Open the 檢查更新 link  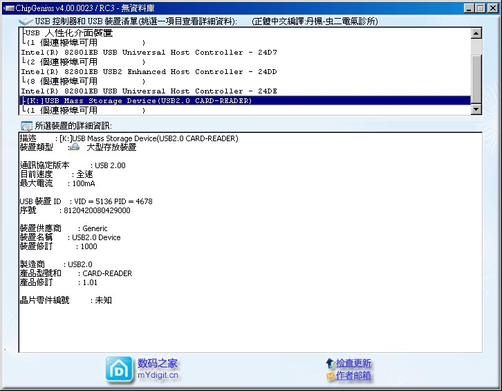pos(353,363)
